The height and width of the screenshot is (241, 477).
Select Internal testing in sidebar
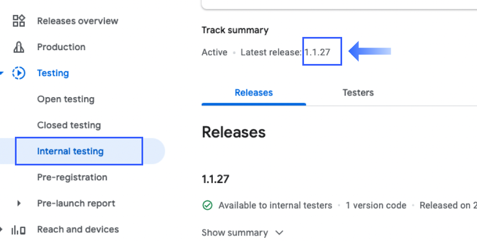point(70,151)
